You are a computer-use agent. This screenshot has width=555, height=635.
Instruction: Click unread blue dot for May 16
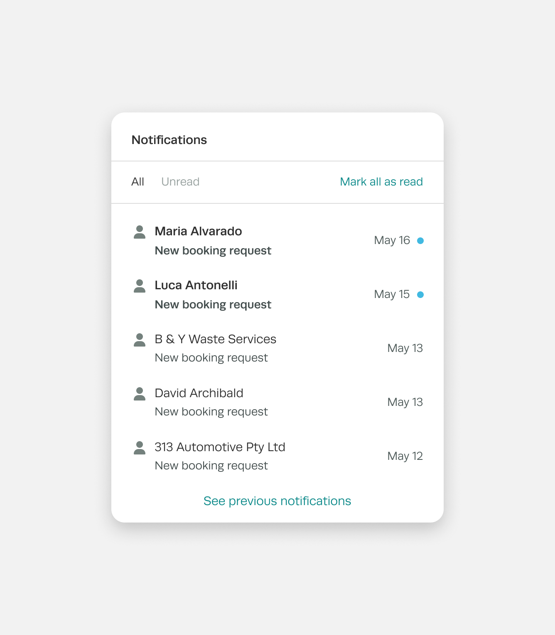tap(420, 241)
